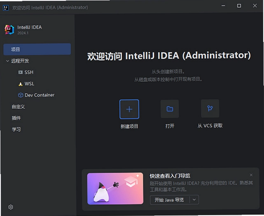Viewport: 264px width, 216px height.
Task: Click the SSH terminal icon
Action: click(20, 72)
